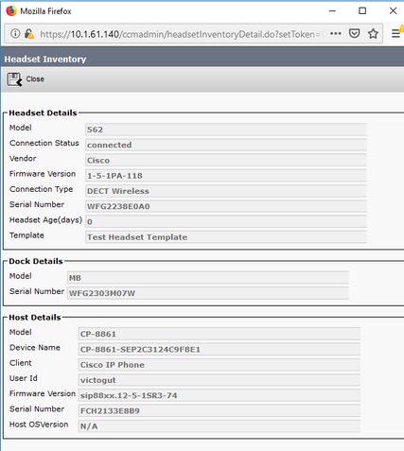
Task: Click the Client label
Action: (21, 363)
